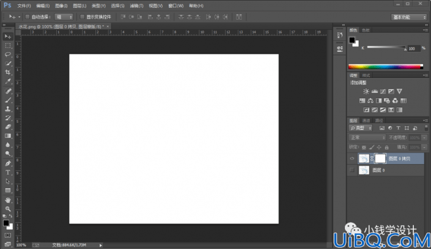
Task: Select the Hand tool
Action: [8, 200]
